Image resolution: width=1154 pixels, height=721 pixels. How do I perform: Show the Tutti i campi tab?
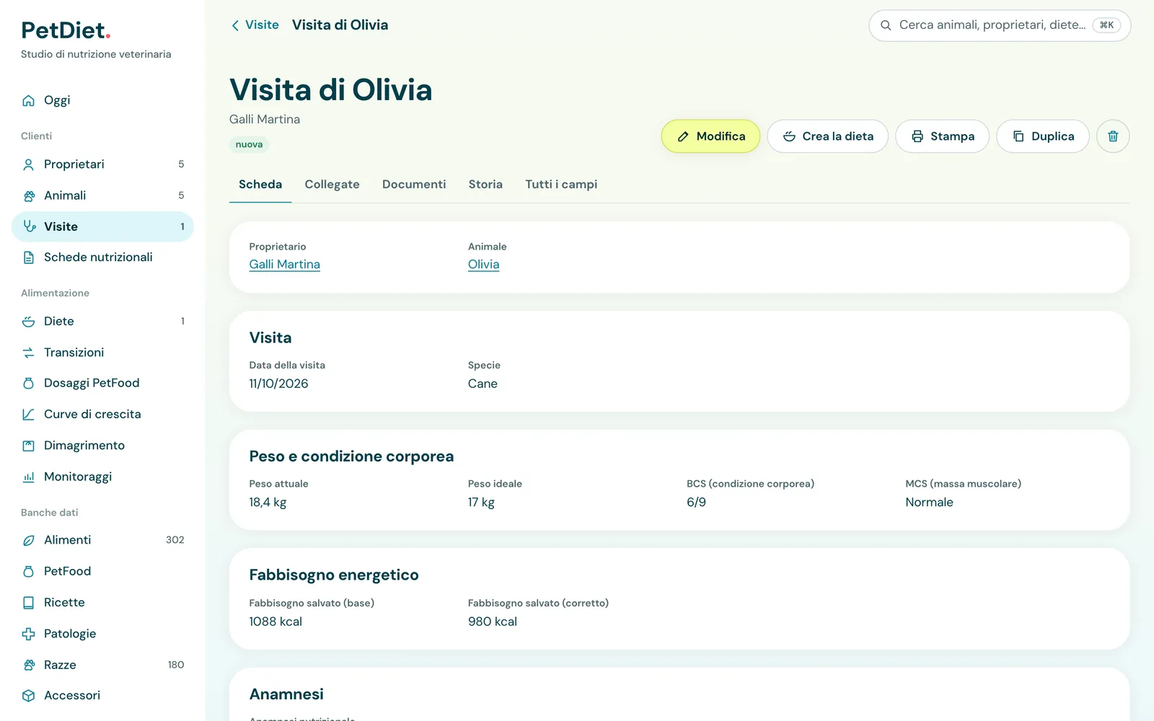pos(561,185)
